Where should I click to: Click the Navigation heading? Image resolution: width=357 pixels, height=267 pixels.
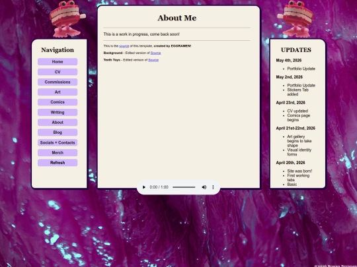pos(58,50)
